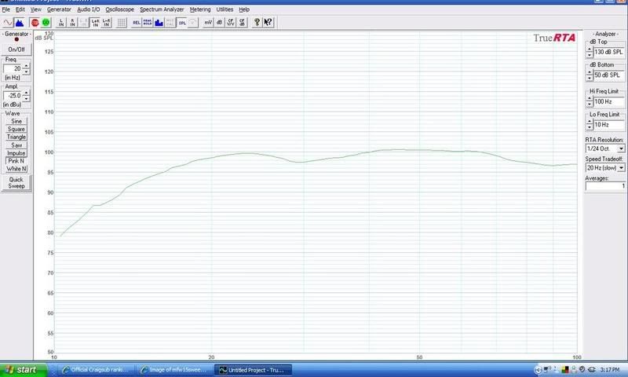Choose the L+R IN input toolbar icon

[95, 23]
